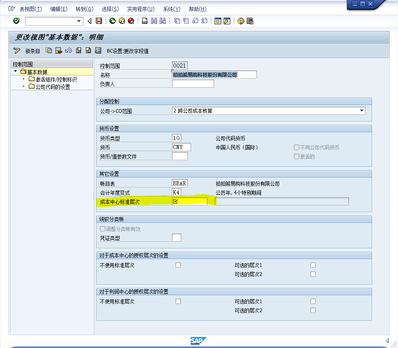Image resolution: width=398 pixels, height=348 pixels.
Task: Open the 表视图(T) menu
Action: coord(31,9)
